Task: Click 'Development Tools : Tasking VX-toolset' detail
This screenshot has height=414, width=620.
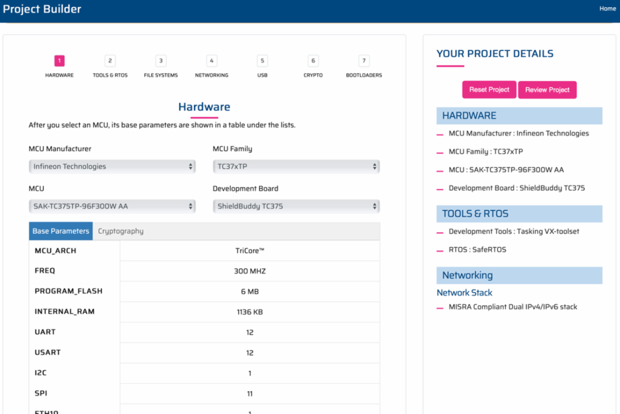Action: click(514, 232)
